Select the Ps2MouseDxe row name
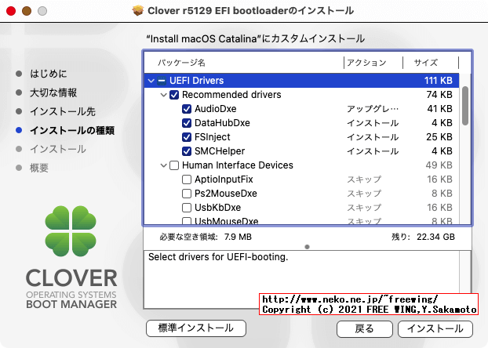 (226, 194)
